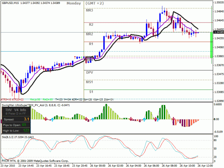Click the '26 Apr 00:00' time axis label
This screenshot has width=224, height=168.
[x=98, y=166]
